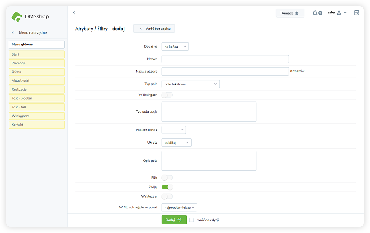Open the Ukryty publikuj dropdown
Viewport: 370px width, 233px height.
(x=176, y=142)
